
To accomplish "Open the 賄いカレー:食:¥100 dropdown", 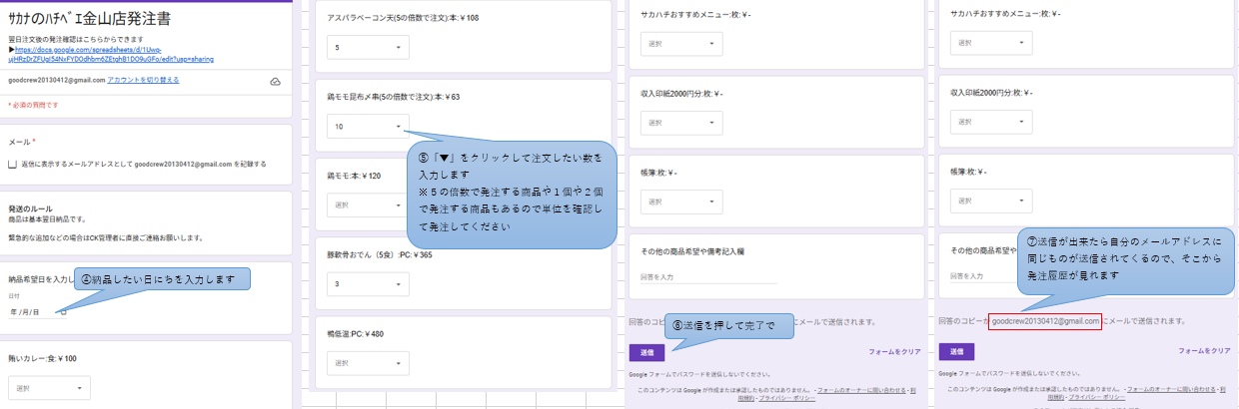I will 52,387.
